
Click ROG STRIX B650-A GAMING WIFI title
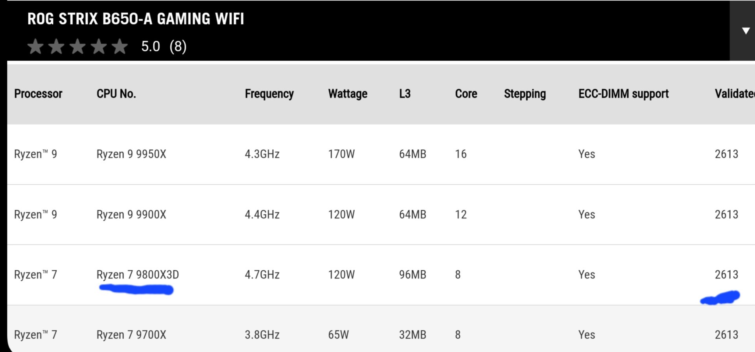136,19
